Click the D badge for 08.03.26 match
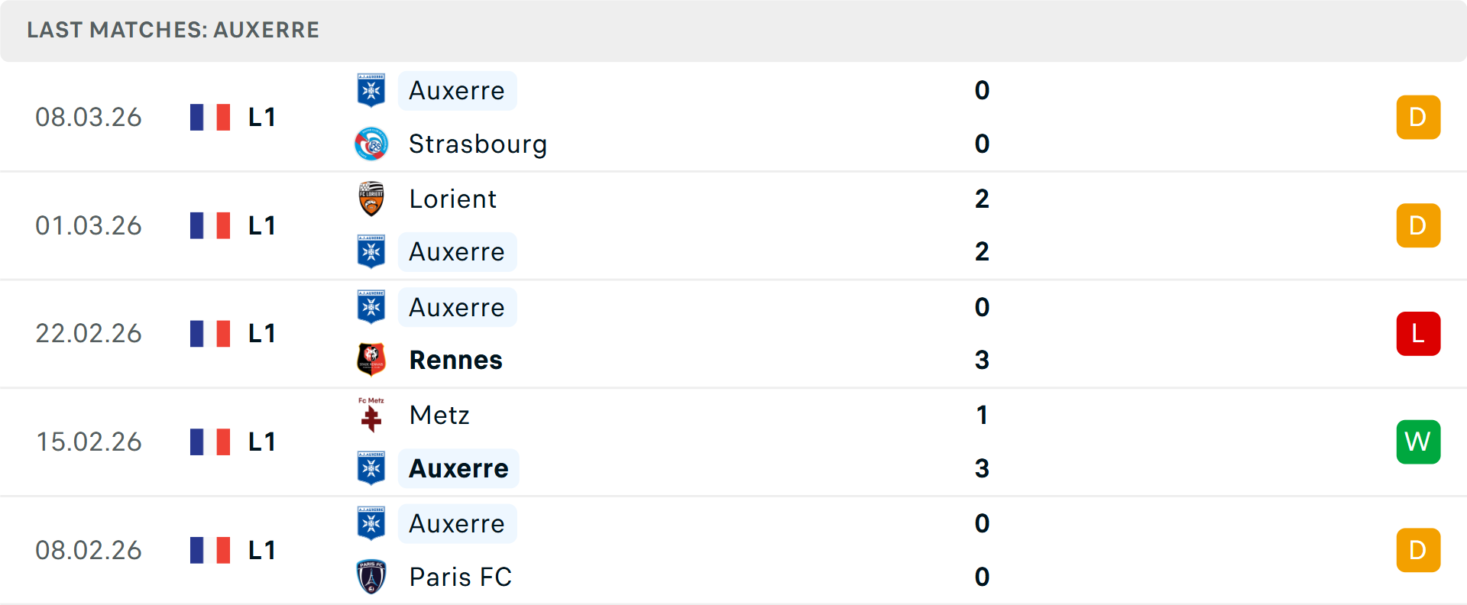Image resolution: width=1467 pixels, height=605 pixels. click(1418, 117)
